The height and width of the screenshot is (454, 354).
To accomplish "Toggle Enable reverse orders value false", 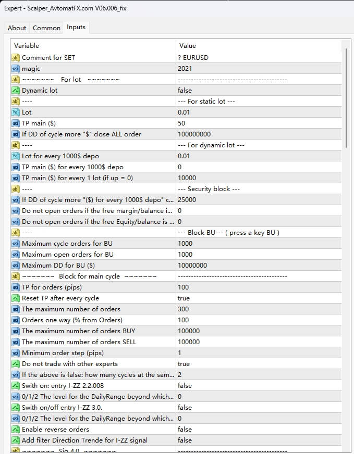I will click(x=259, y=430).
